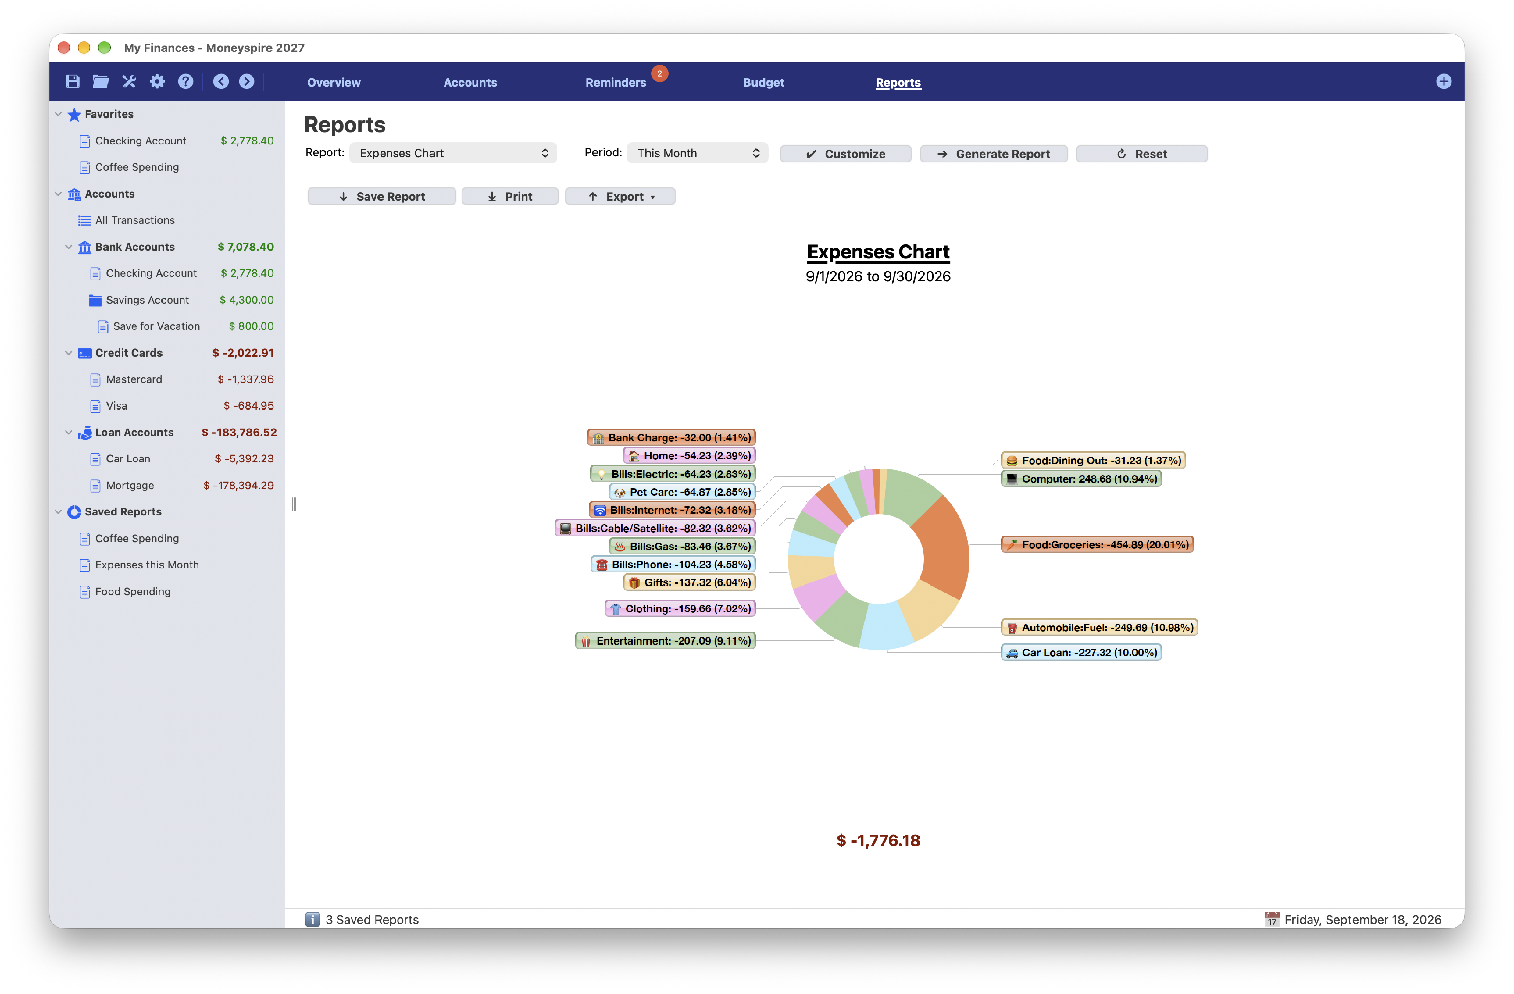
Task: Click the Bank Accounts building icon
Action: pos(85,247)
